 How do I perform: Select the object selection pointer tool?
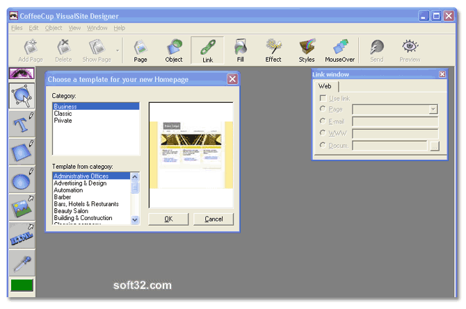coord(22,96)
